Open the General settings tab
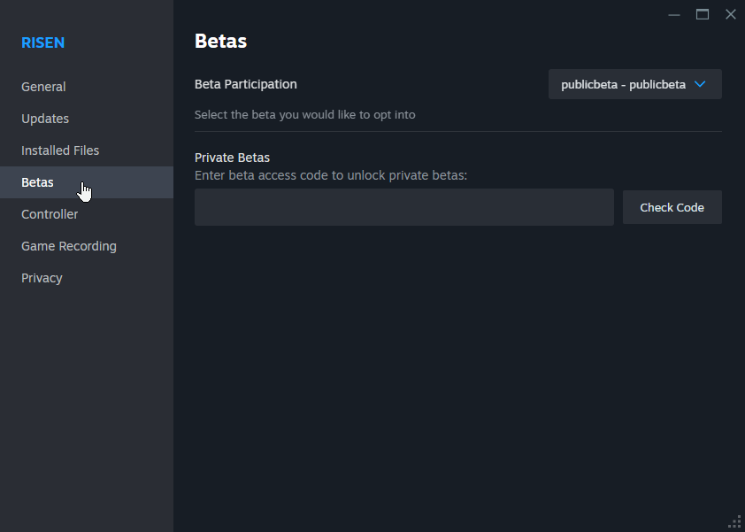Viewport: 745px width, 532px height. point(43,87)
